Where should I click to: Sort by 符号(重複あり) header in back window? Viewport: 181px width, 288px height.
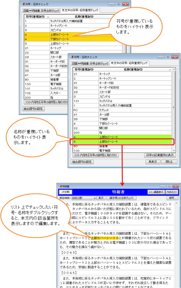tap(37, 17)
